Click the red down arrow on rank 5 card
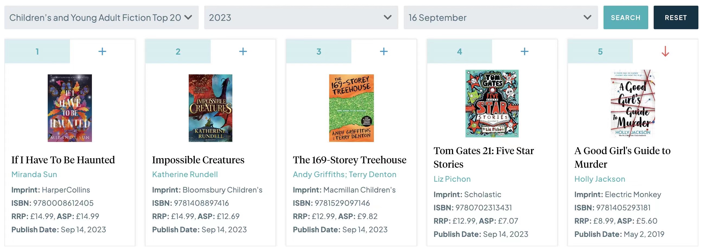Screen dimensions: 706x252 (665, 51)
